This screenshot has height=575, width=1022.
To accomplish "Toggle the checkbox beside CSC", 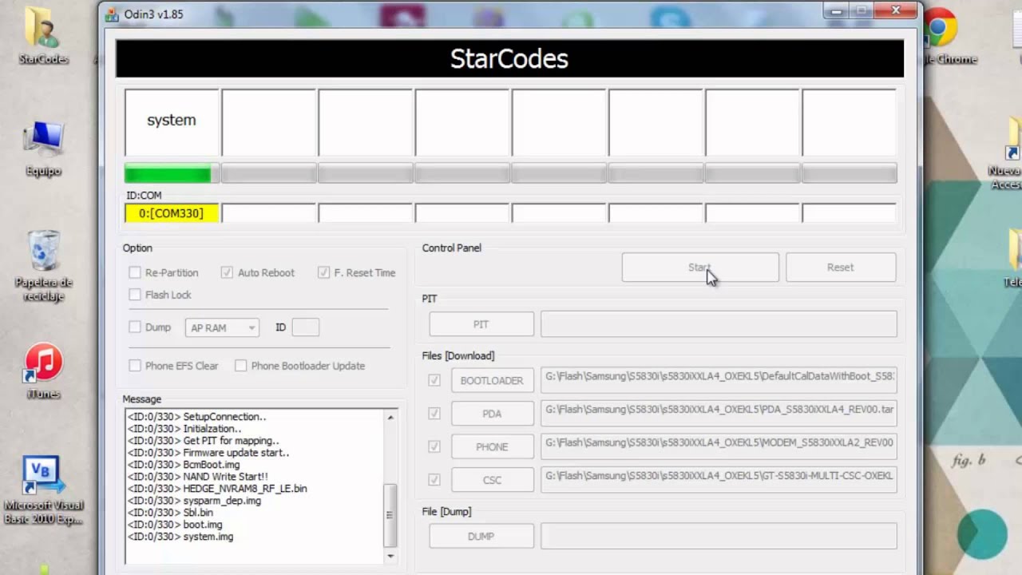I will point(434,480).
